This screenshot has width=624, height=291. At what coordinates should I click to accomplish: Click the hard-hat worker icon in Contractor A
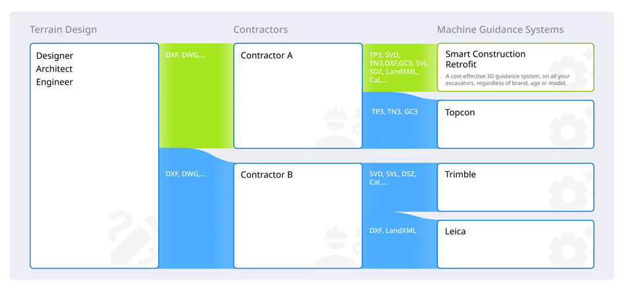pyautogui.click(x=338, y=127)
